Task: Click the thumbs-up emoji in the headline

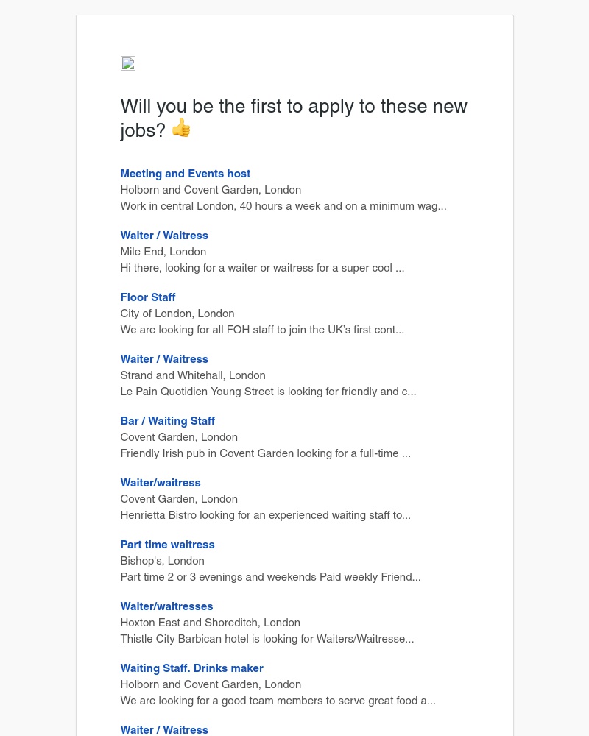Action: click(181, 128)
